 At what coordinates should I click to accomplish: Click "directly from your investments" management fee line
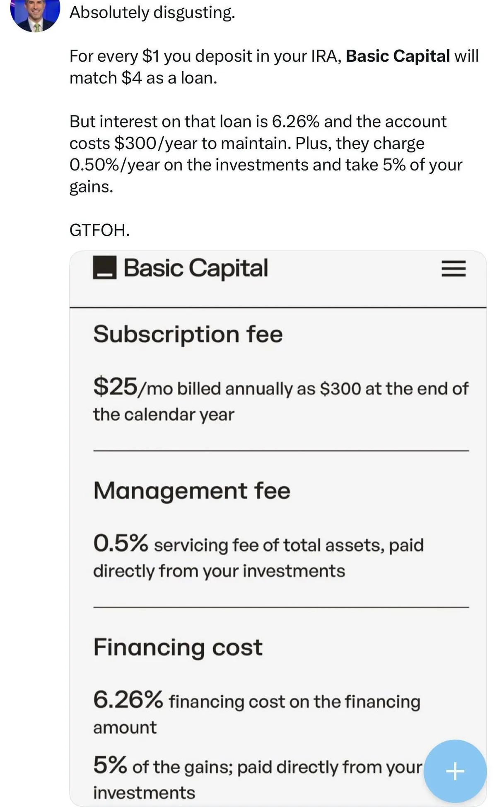[x=219, y=571]
